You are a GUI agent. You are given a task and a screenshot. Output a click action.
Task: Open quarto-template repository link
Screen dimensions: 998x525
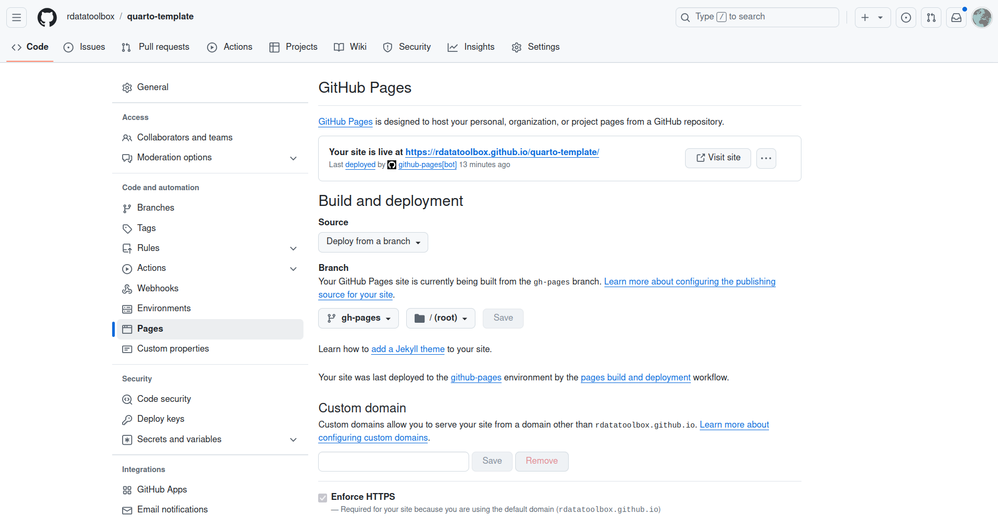click(160, 17)
